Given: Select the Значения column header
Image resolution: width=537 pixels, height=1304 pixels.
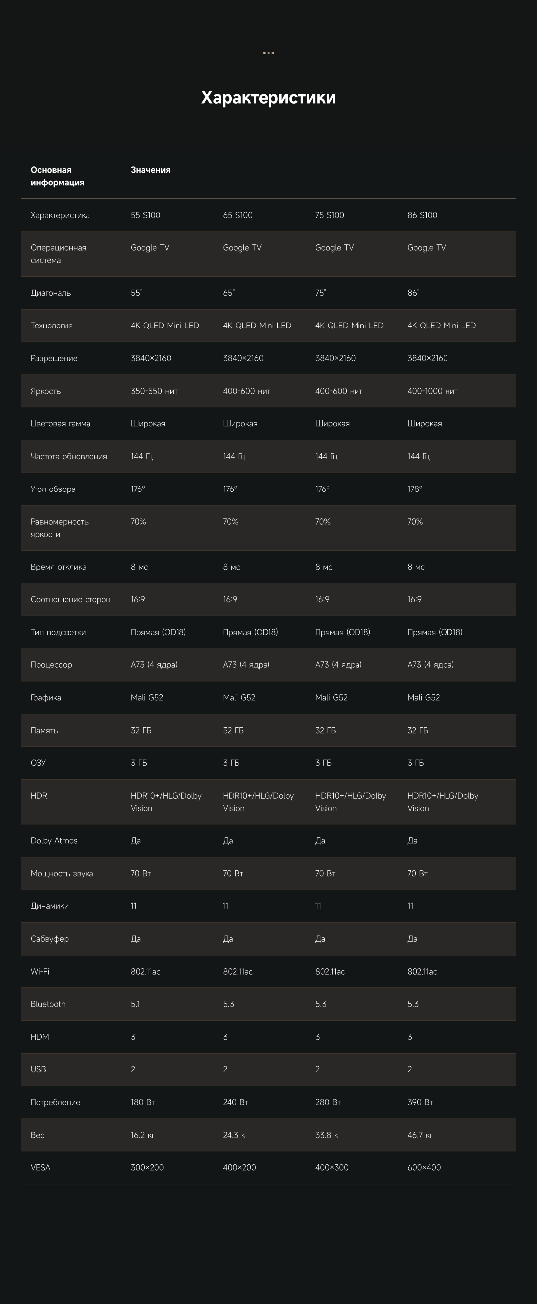Looking at the screenshot, I should tap(151, 170).
